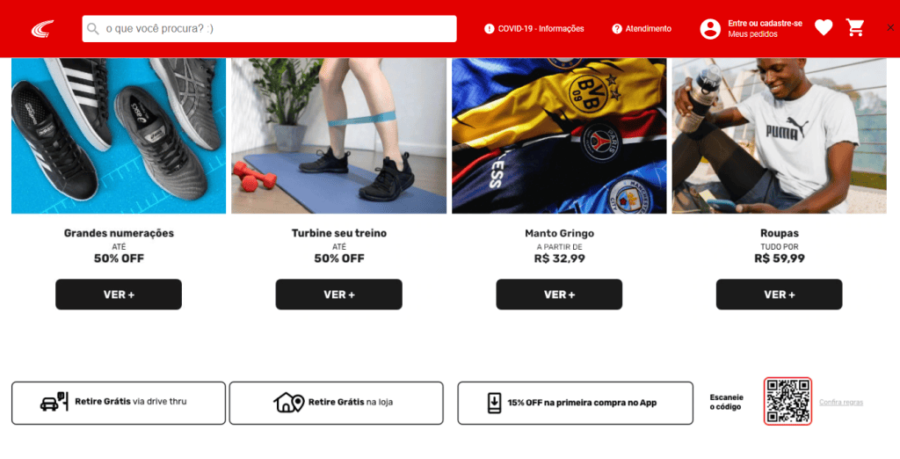Screen dimensions: 900x459
Task: Click the store location house icon
Action: click(289, 402)
